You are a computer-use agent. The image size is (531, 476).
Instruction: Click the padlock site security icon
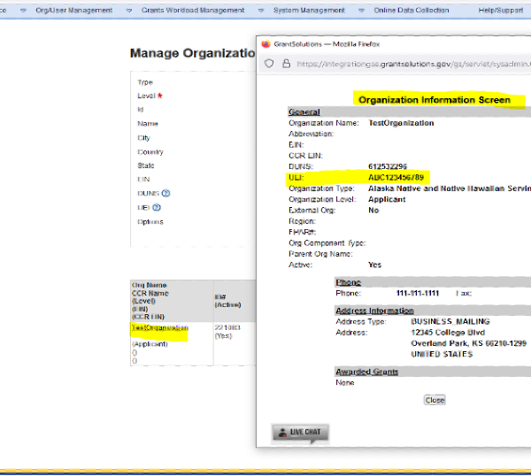(x=286, y=64)
